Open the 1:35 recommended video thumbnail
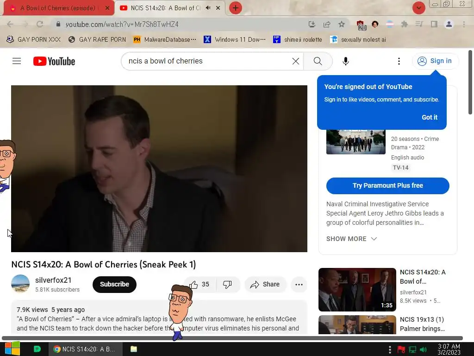 click(x=357, y=289)
